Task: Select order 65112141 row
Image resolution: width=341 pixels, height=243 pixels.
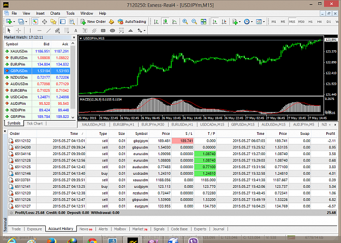Action: click(172, 186)
